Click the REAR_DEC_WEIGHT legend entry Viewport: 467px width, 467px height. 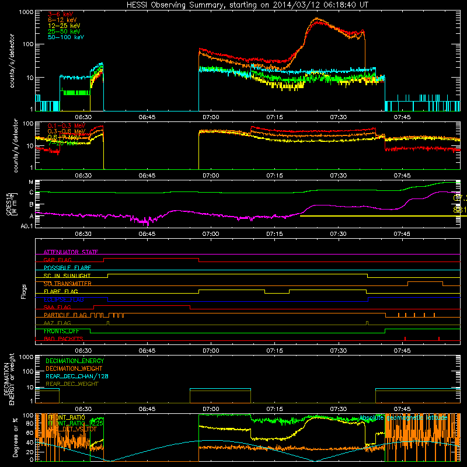point(72,384)
